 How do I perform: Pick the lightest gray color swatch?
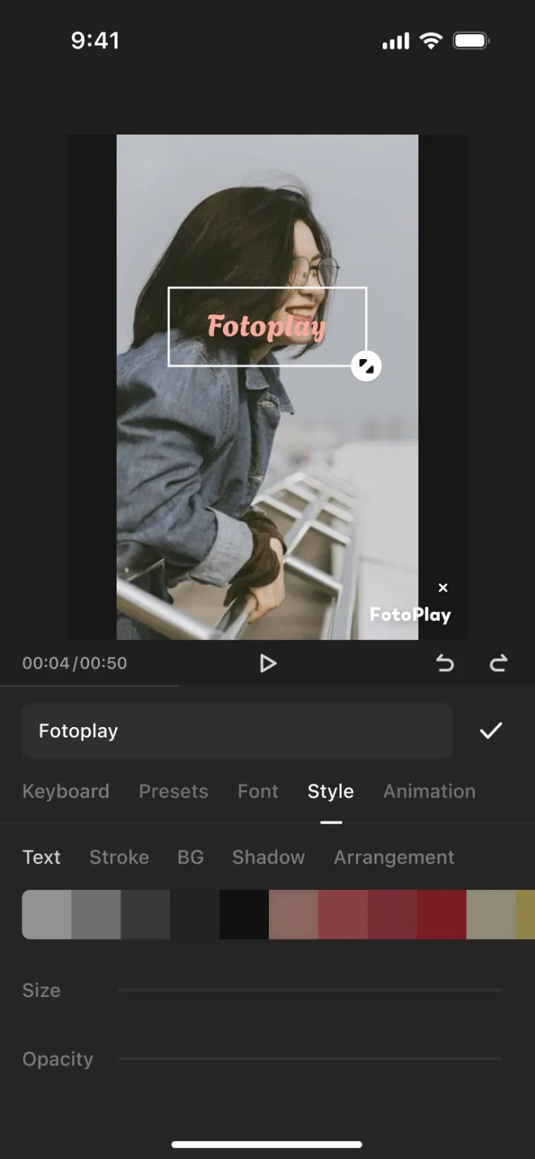pos(47,914)
